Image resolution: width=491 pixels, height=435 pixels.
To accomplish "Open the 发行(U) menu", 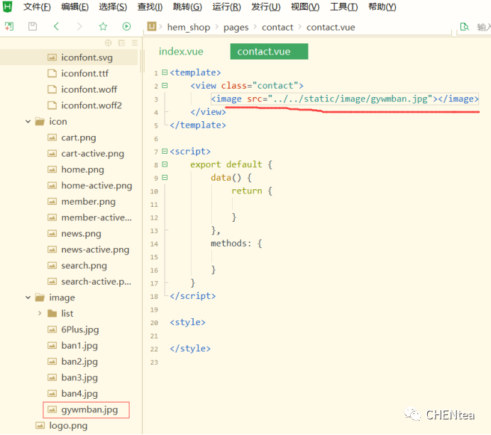I will 266,6.
